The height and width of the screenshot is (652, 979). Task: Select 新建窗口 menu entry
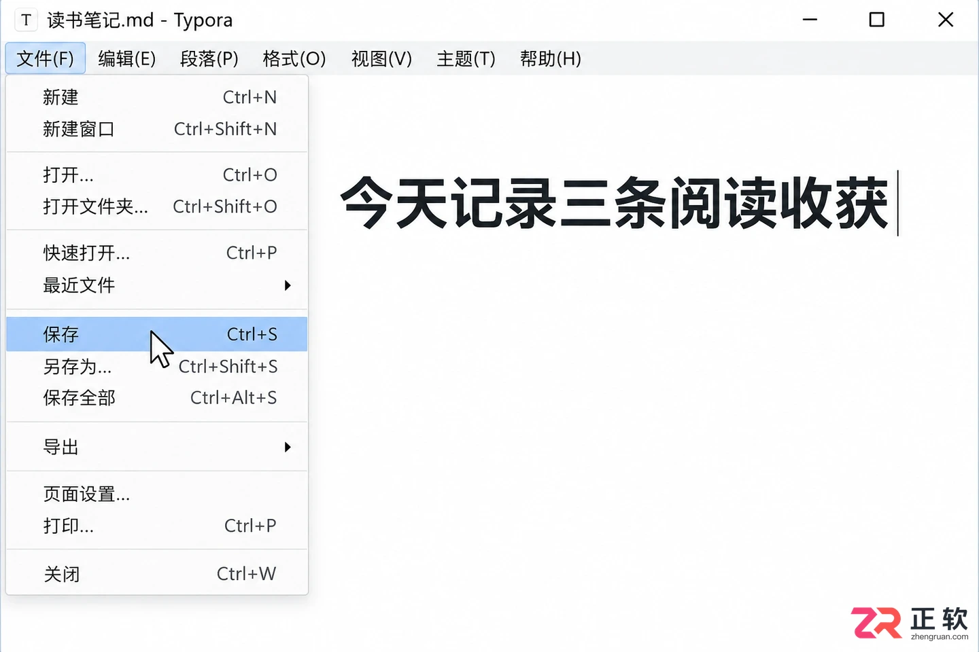[x=157, y=129]
